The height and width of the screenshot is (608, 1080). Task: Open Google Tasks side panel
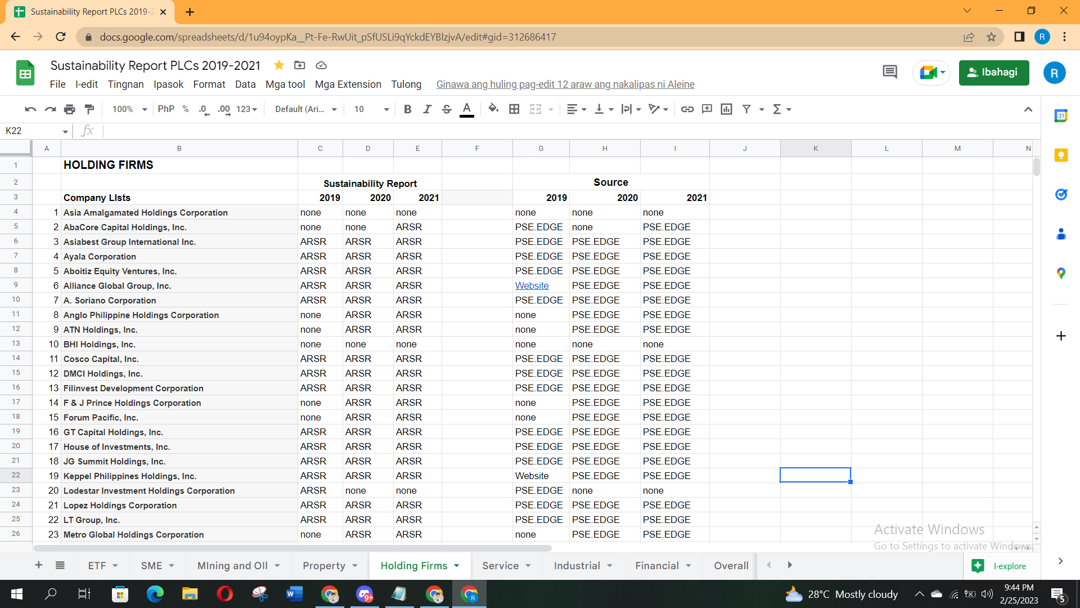click(x=1061, y=195)
